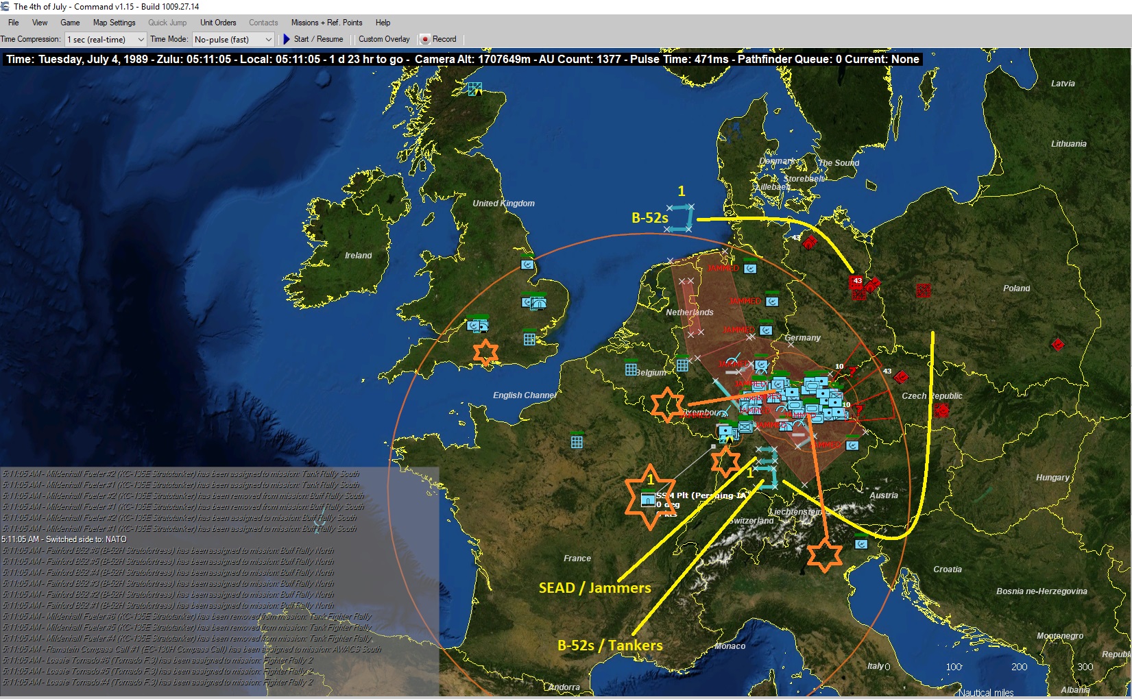Select the northernmost jammed radar unit in Germany
This screenshot has height=699, width=1132.
tap(750, 269)
